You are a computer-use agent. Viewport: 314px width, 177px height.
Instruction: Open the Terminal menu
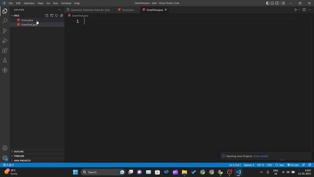tap(66, 3)
